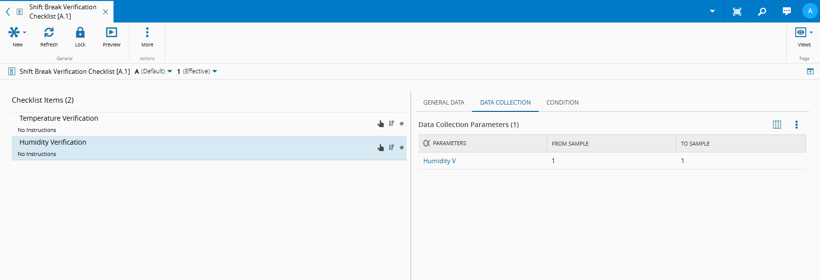This screenshot has height=280, width=820.
Task: Open the Humidity V parameter link
Action: pos(439,161)
